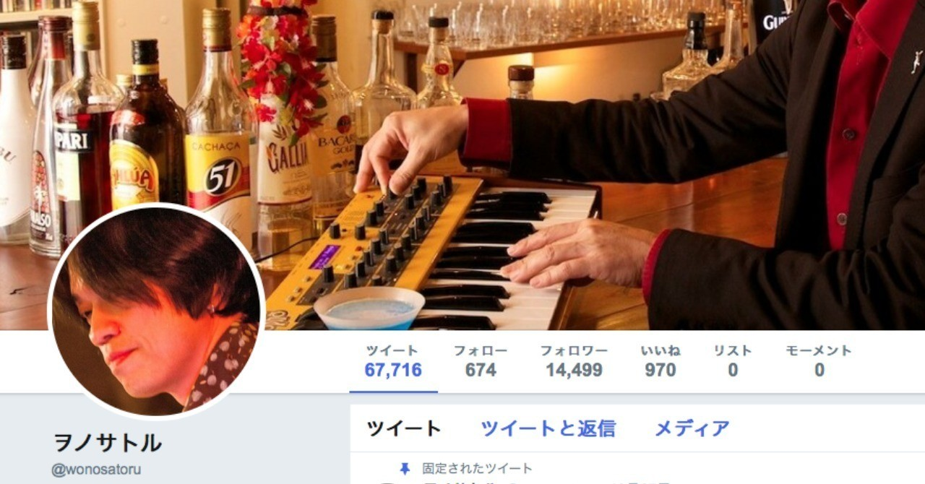The height and width of the screenshot is (484, 925).
Task: Click the 14,499 follower count number
Action: pos(574,371)
